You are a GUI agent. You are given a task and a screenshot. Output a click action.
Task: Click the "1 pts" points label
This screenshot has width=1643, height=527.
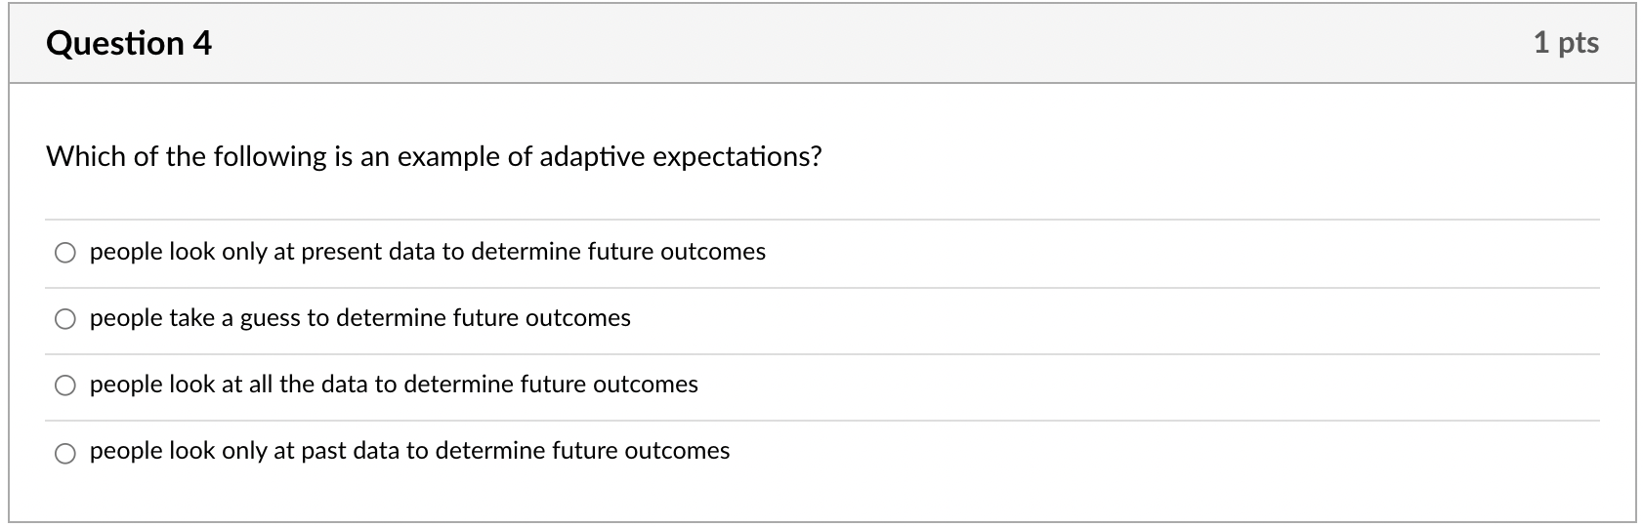click(1566, 42)
